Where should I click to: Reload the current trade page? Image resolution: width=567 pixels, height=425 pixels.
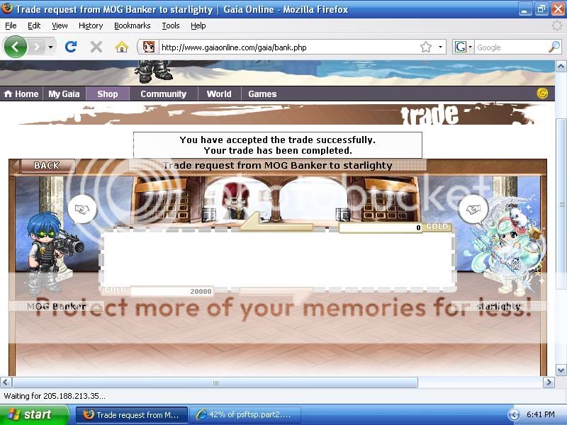click(71, 47)
